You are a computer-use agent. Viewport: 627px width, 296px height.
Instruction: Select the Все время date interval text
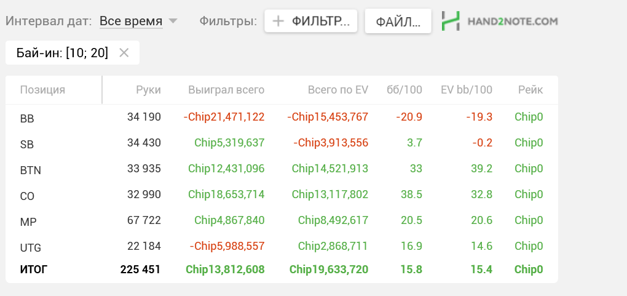click(131, 21)
